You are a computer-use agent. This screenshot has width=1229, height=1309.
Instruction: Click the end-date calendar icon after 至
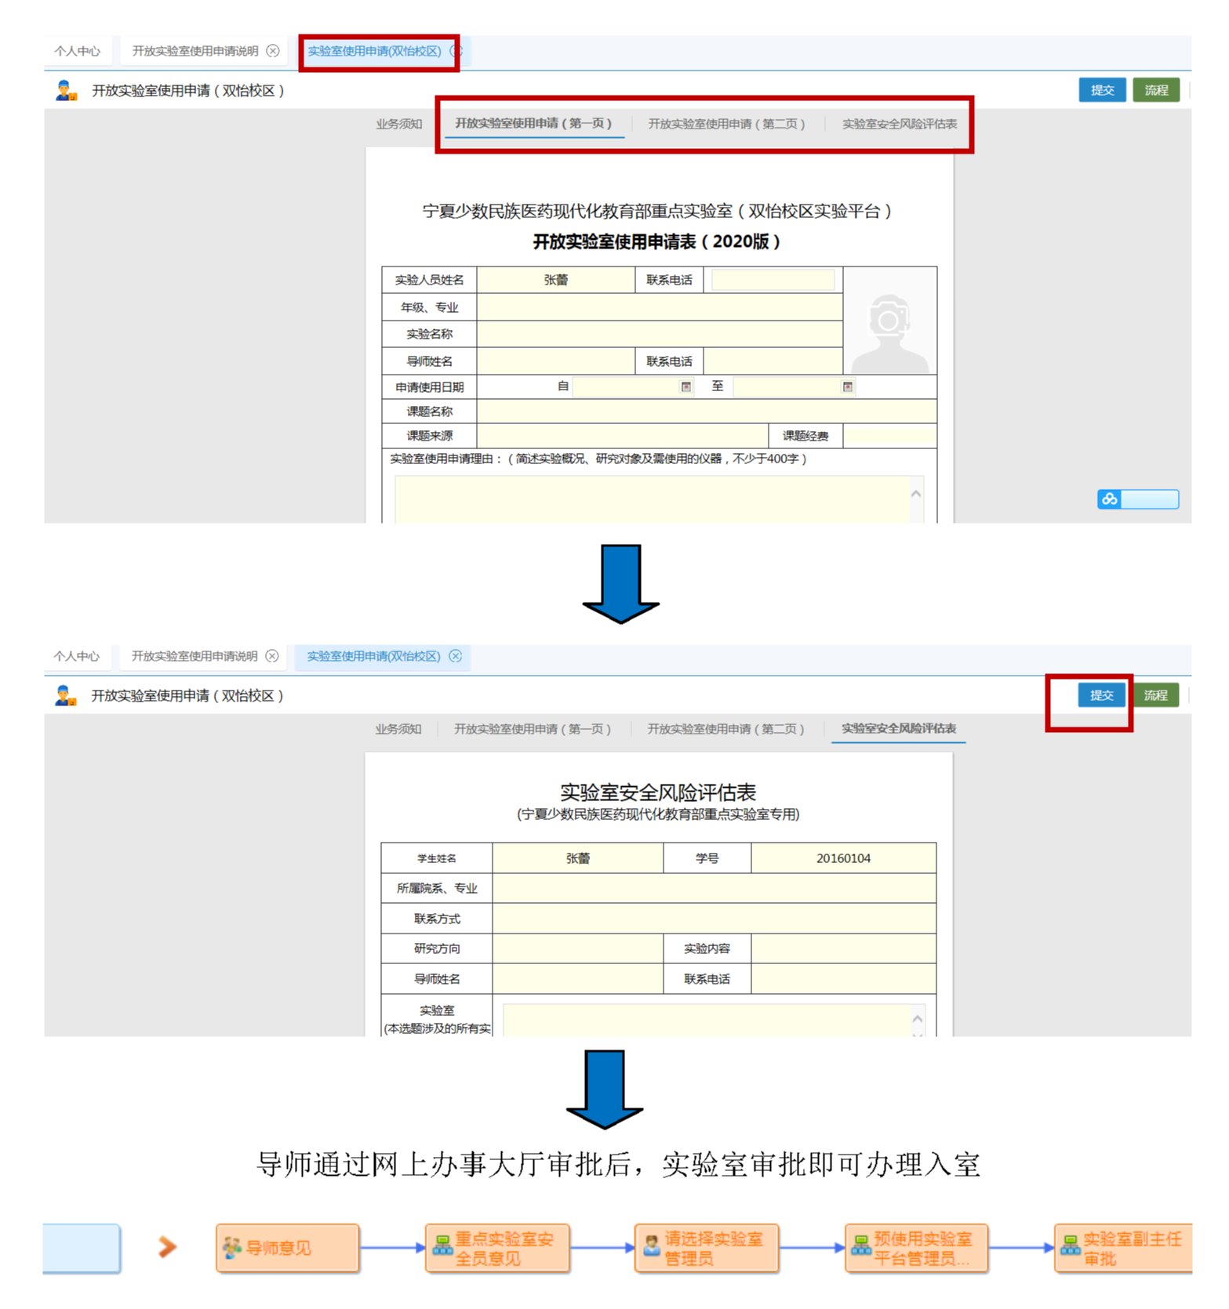847,386
